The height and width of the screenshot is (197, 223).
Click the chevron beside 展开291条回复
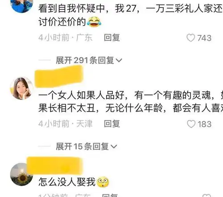coord(119,60)
